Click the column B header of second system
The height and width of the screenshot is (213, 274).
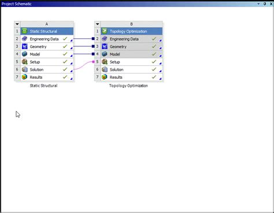132,24
